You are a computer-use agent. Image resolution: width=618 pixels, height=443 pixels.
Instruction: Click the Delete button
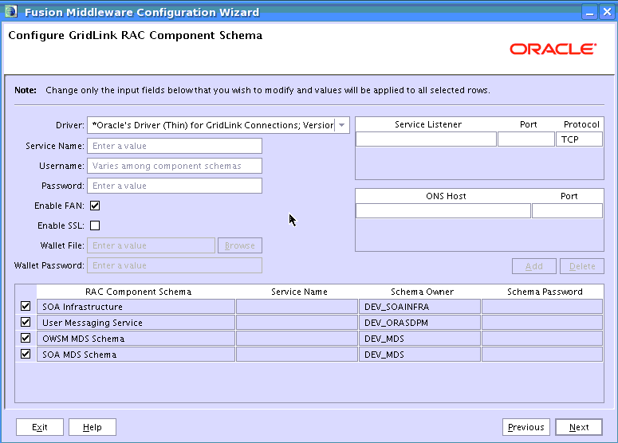pos(582,266)
